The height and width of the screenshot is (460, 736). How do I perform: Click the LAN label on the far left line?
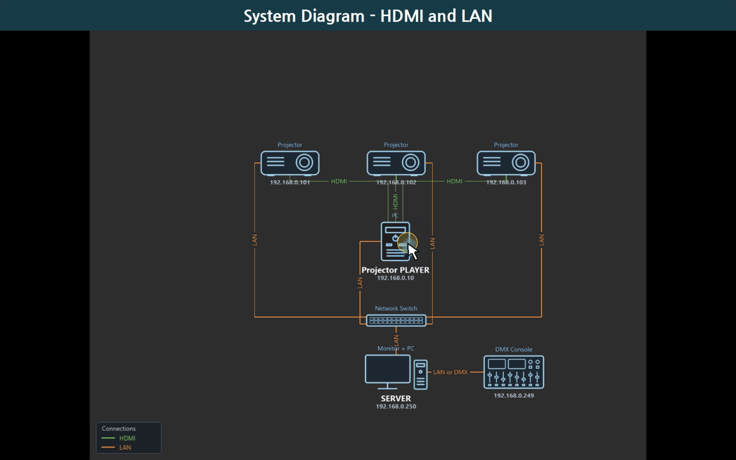254,240
